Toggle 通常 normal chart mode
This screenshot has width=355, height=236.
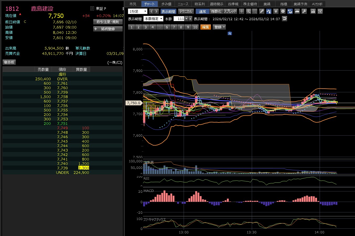pos(202,11)
